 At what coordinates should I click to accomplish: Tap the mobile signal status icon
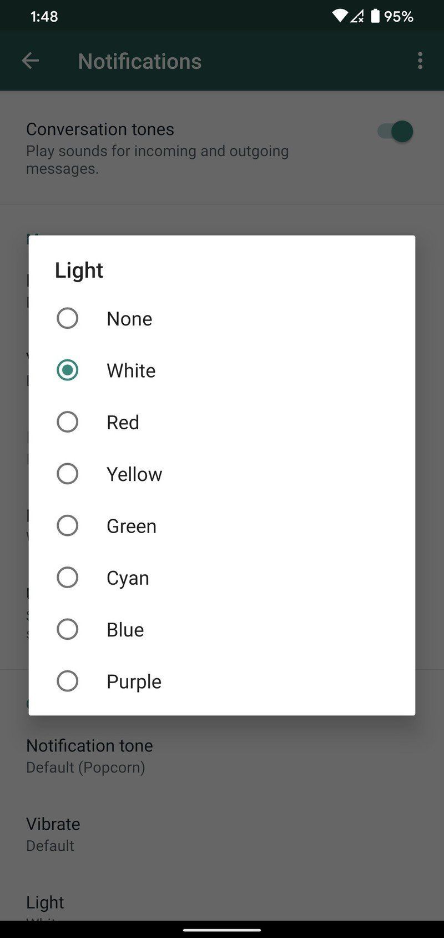tap(357, 16)
